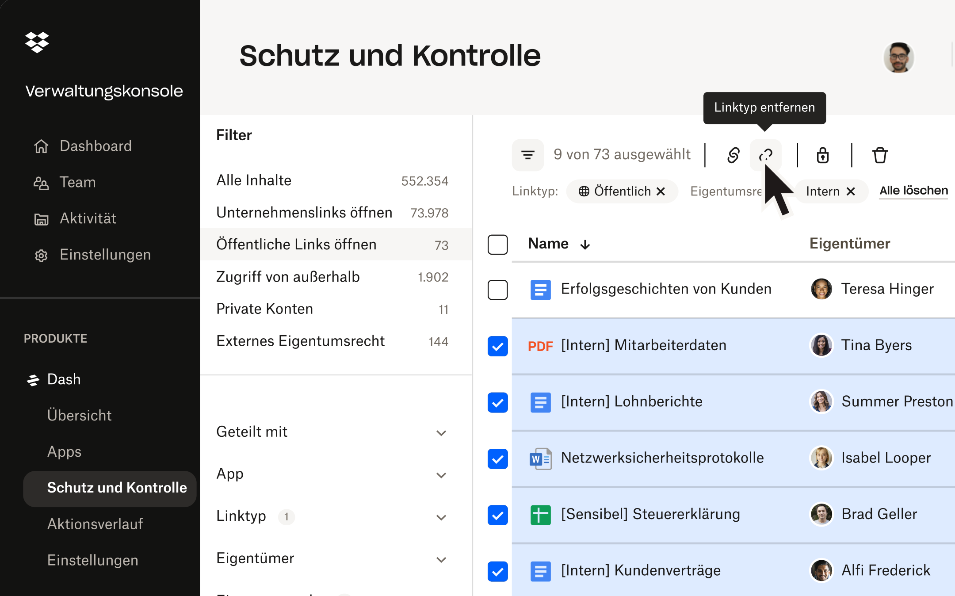Click the Alle löschen link
This screenshot has width=955, height=596.
tap(913, 191)
